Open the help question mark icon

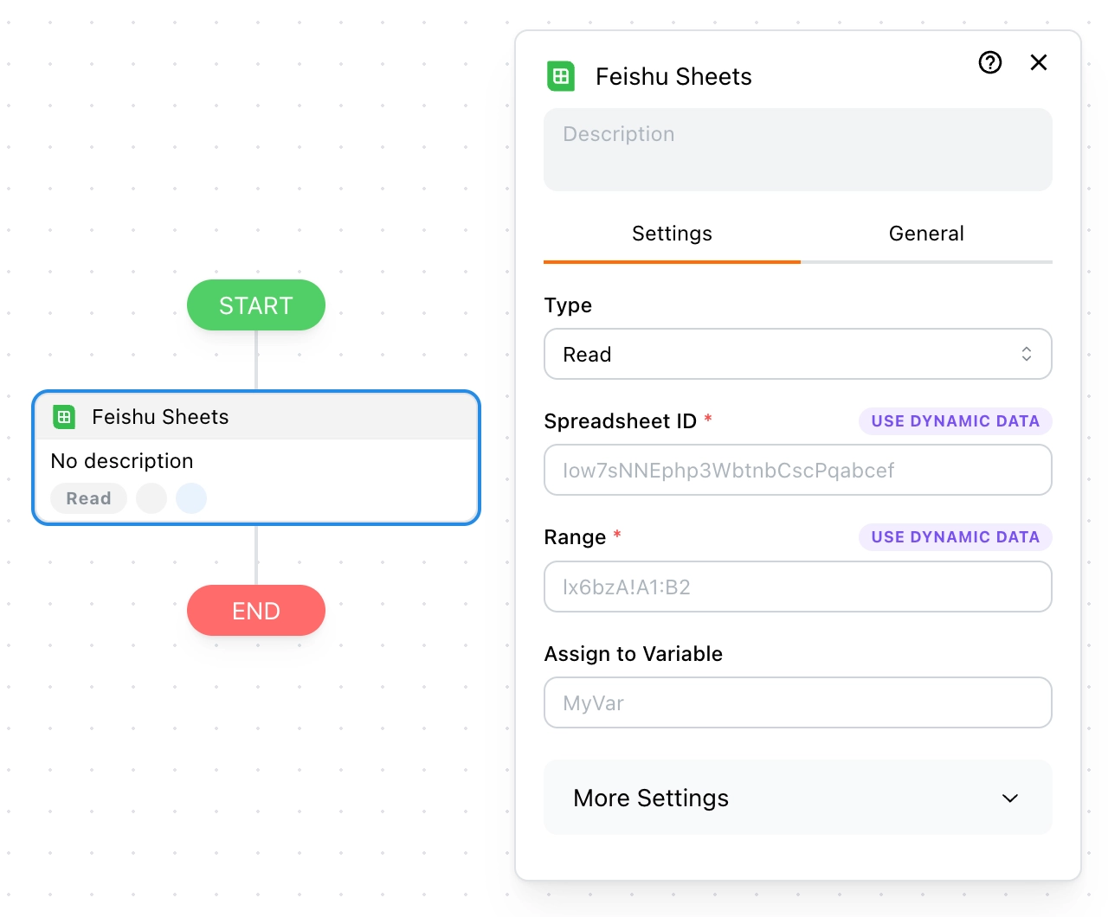[x=990, y=62]
